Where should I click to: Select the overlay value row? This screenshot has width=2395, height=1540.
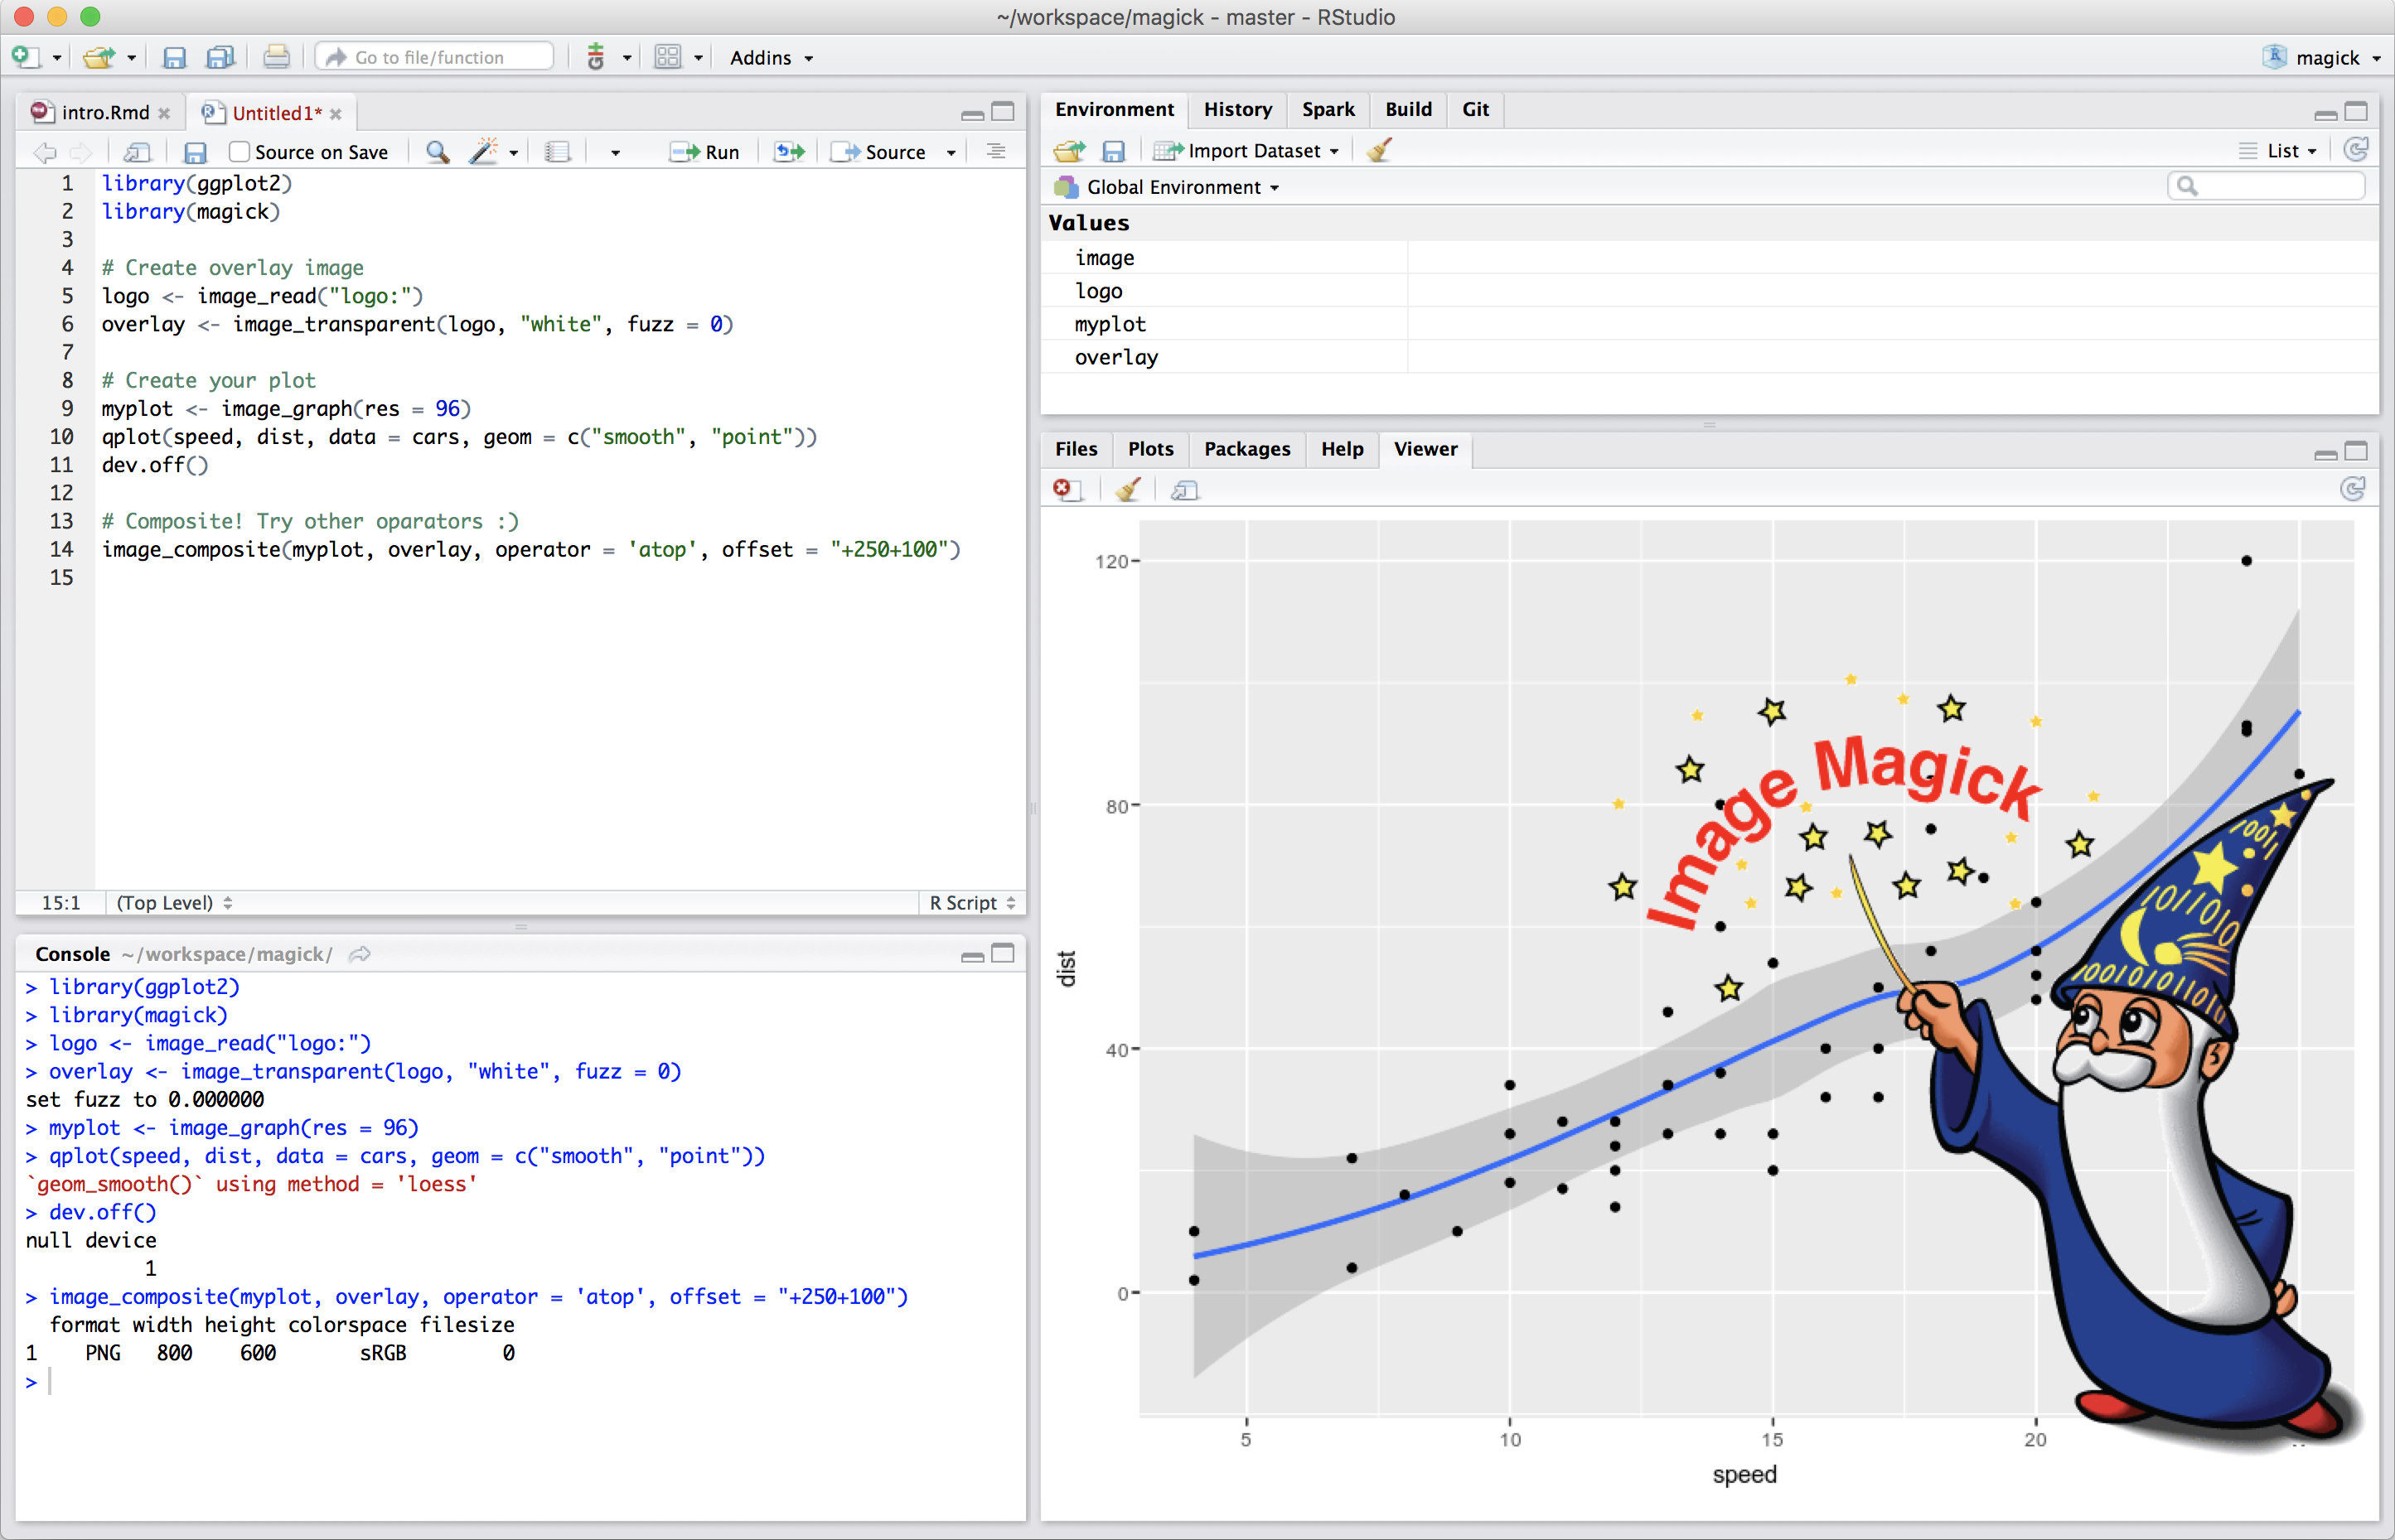[1709, 357]
